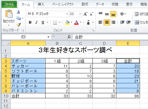Open Font group dialog launcher
The width and height of the screenshot is (148, 109).
93,30
